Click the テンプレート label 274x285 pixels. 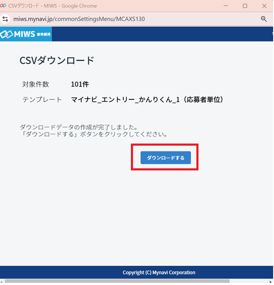tap(42, 99)
